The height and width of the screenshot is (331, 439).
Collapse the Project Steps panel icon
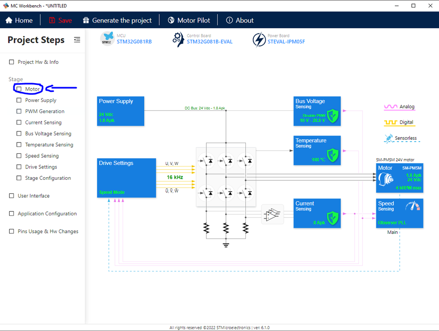(x=77, y=40)
